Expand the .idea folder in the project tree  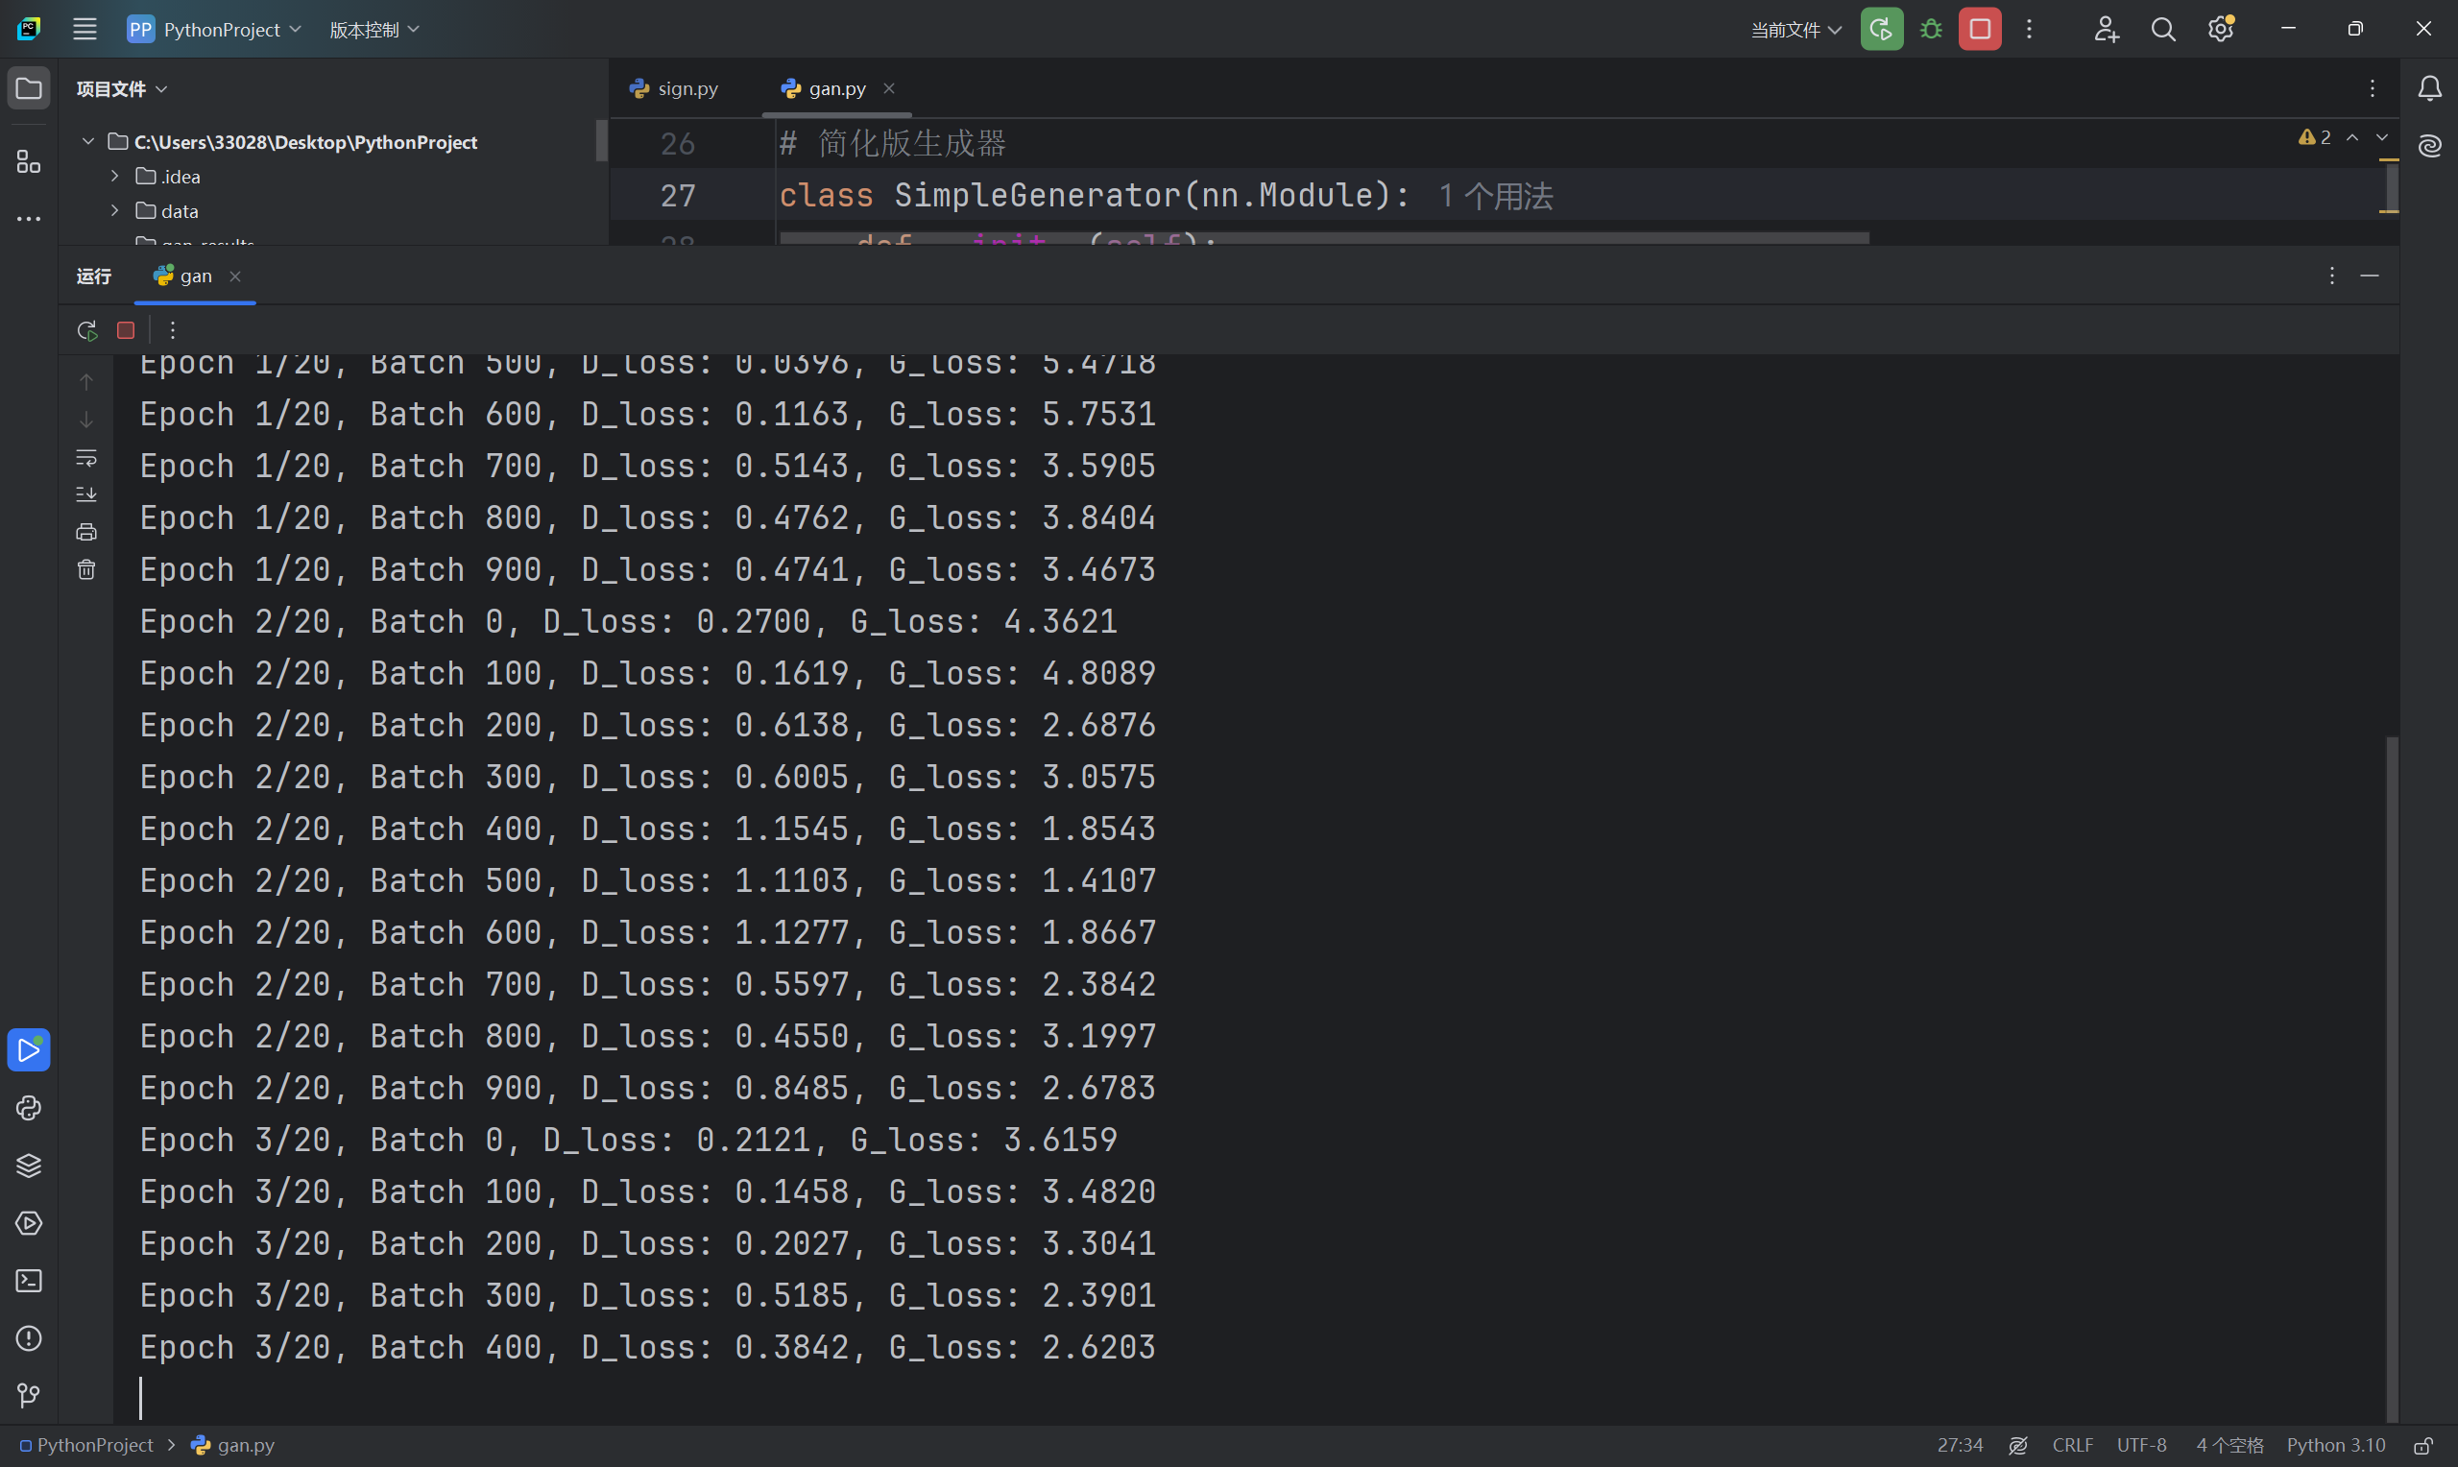[x=114, y=176]
